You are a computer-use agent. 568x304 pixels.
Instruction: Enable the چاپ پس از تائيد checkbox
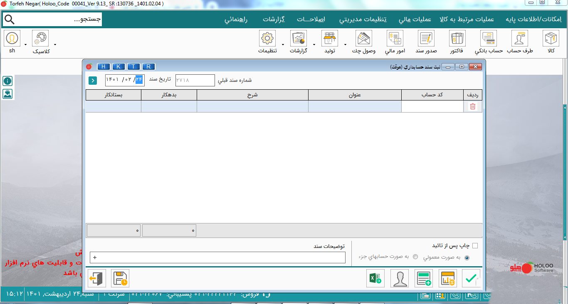coord(475,246)
